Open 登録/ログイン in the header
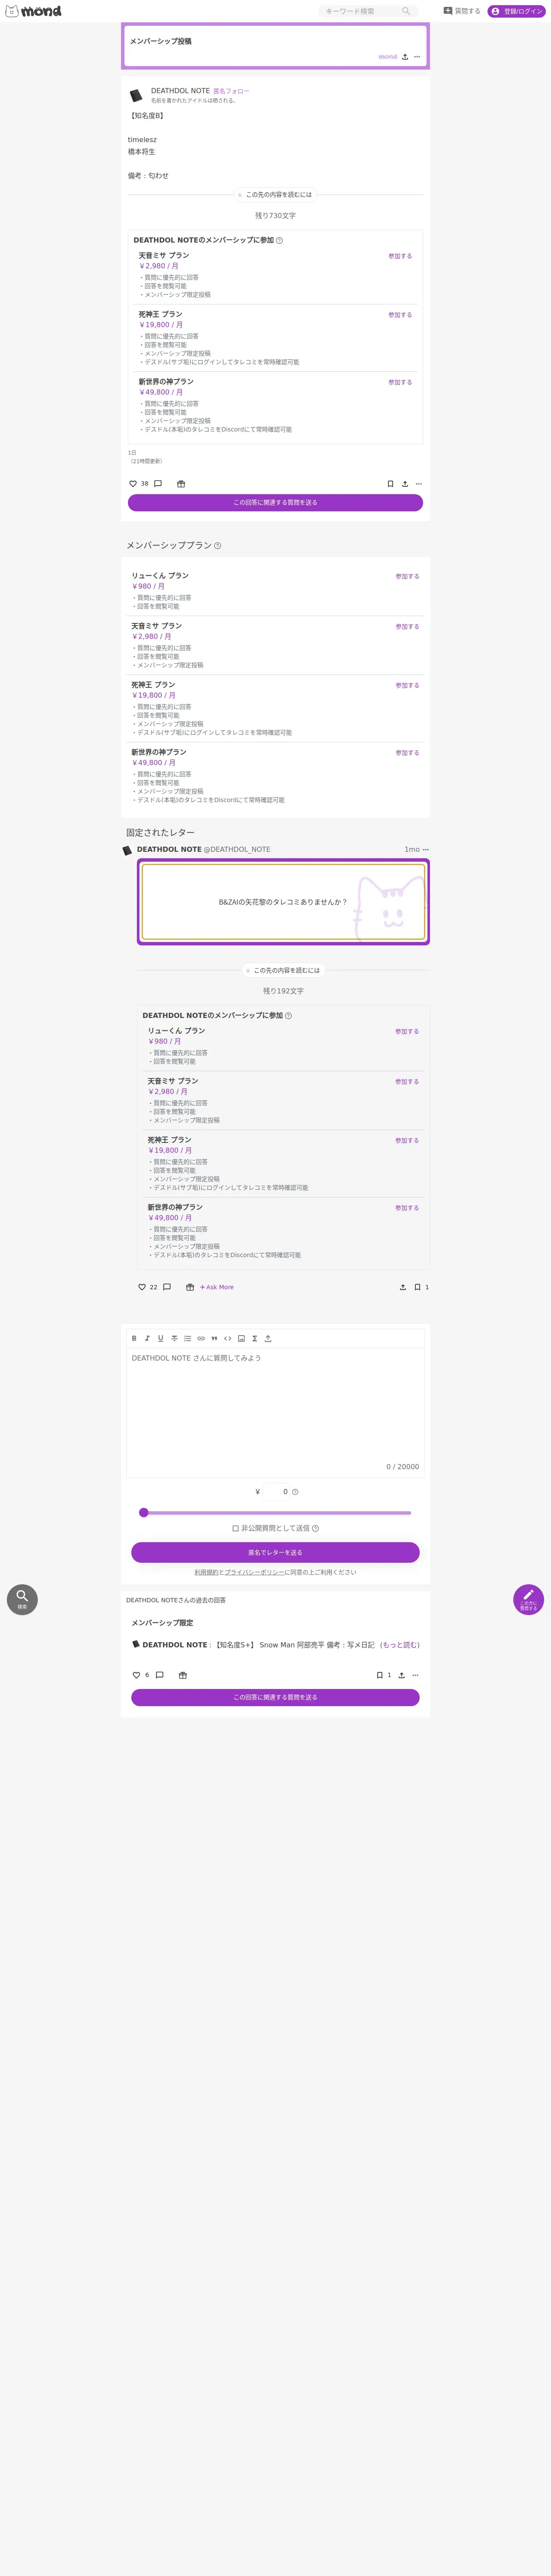The image size is (551, 2576). pyautogui.click(x=516, y=11)
